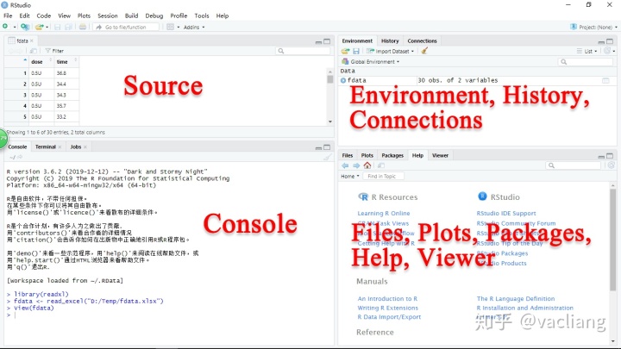Image resolution: width=621 pixels, height=349 pixels.
Task: Select the cell with value 35.7
Action: click(61, 106)
